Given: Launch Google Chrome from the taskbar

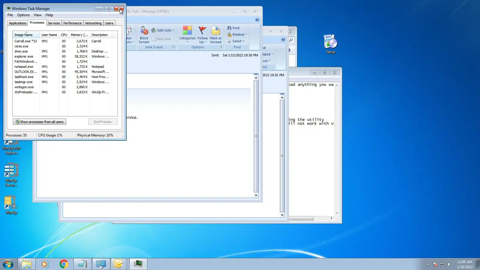Looking at the screenshot, I should point(64,264).
